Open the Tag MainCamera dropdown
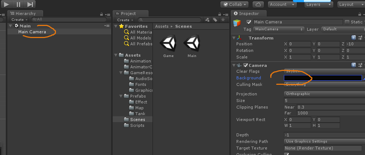Screen dimensions: 365x155 (x=279, y=29)
